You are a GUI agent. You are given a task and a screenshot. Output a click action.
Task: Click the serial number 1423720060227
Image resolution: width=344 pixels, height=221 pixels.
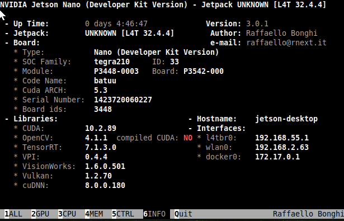tap(123, 100)
